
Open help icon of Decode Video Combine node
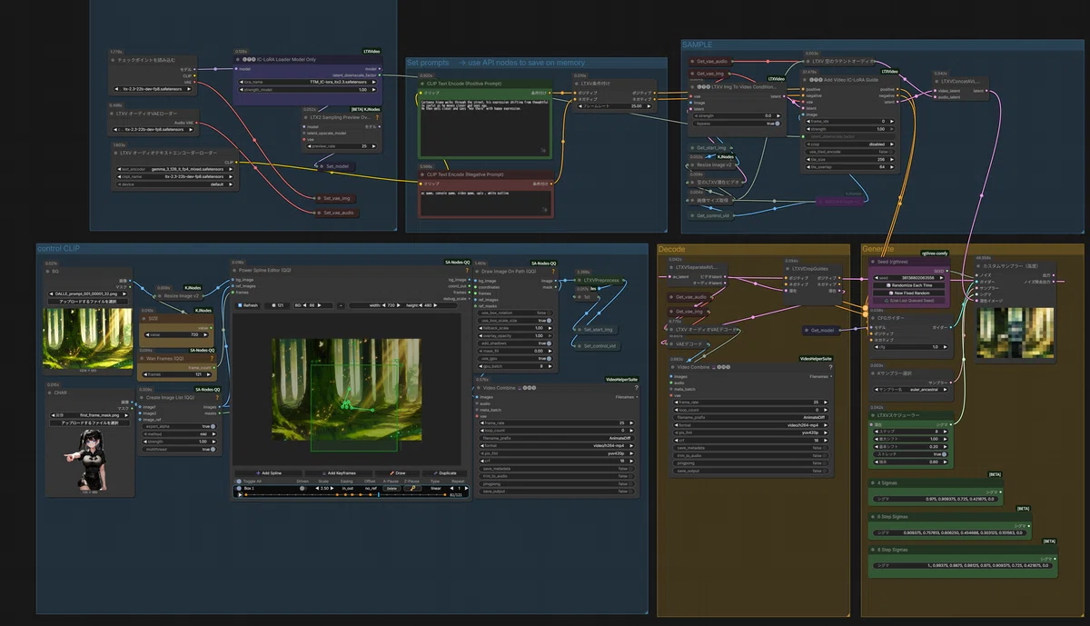[x=830, y=367]
